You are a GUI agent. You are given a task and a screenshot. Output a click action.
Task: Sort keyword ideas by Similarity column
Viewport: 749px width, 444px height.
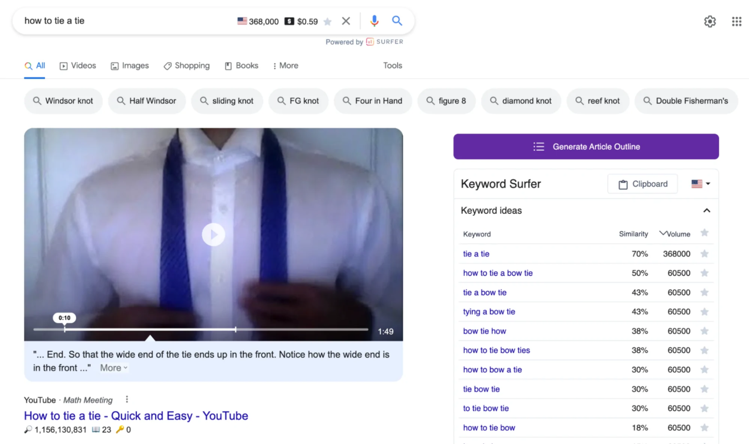[633, 234]
